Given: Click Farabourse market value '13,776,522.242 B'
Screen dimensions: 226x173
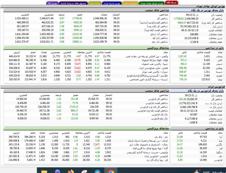Looking at the screenshot, I should coord(188,103).
